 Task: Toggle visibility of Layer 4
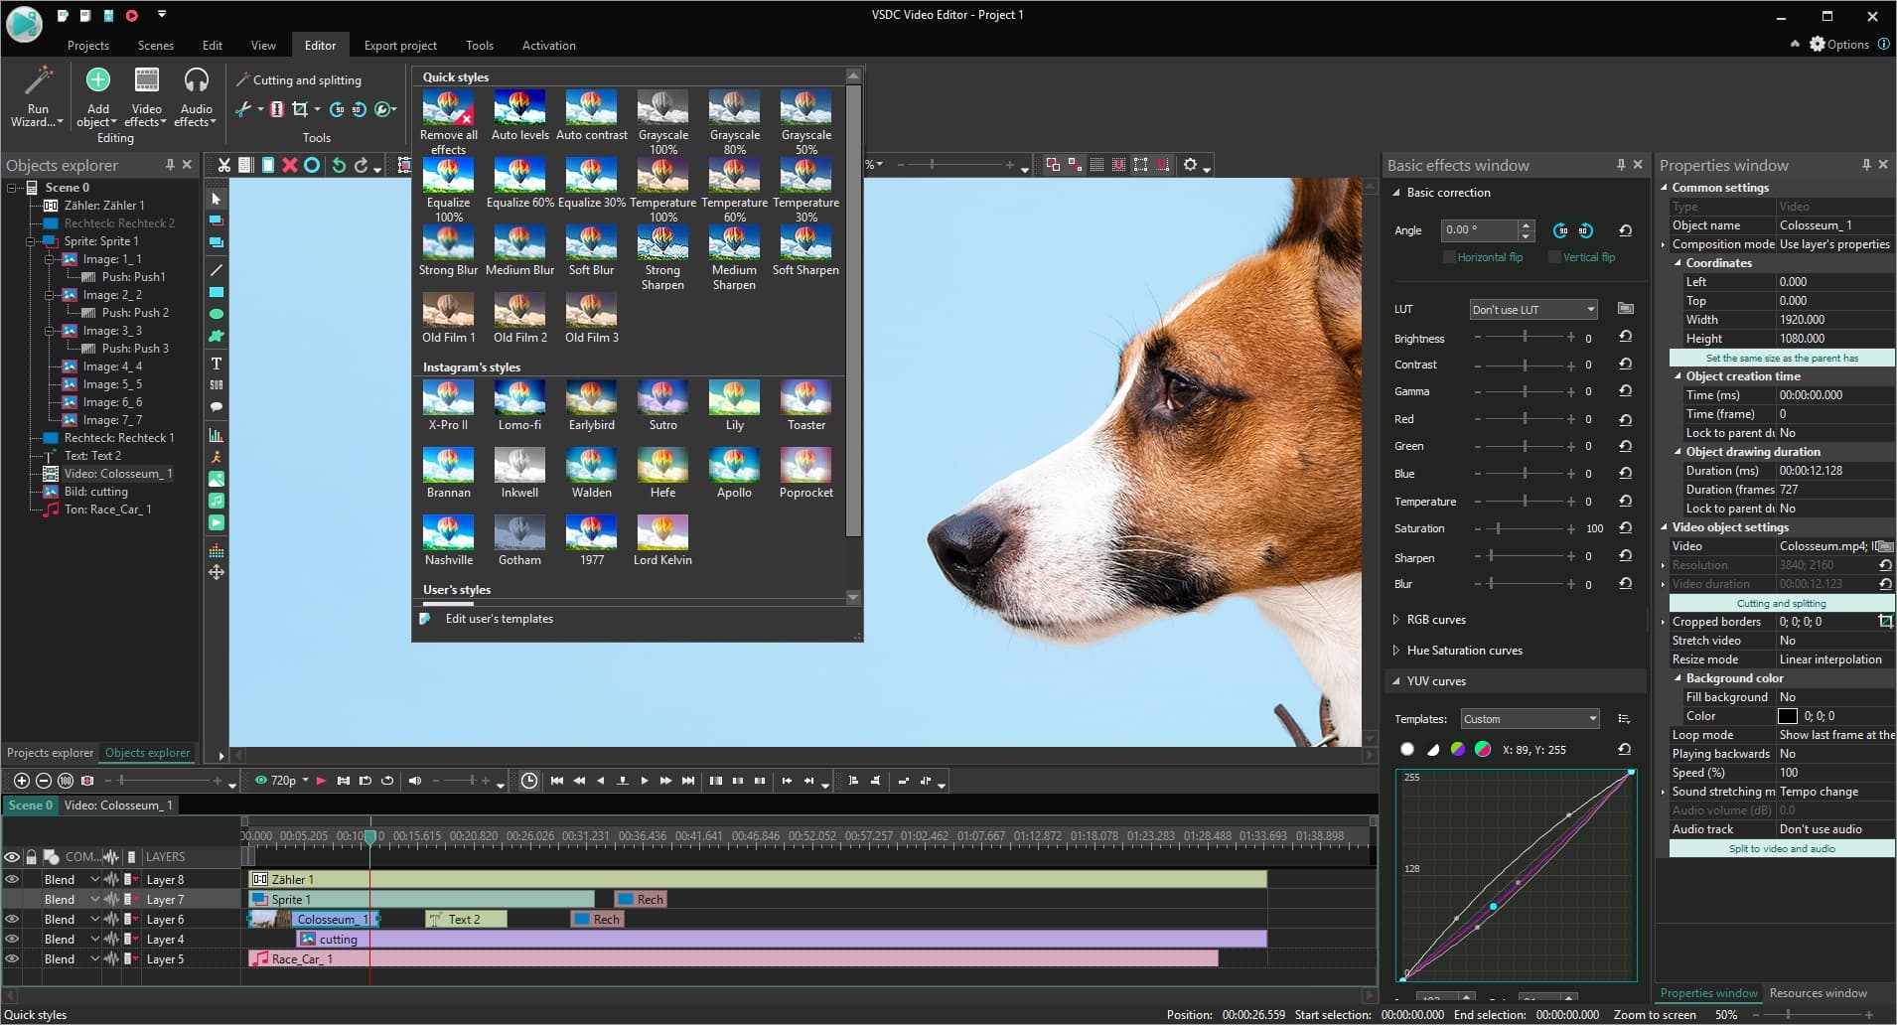[12, 939]
